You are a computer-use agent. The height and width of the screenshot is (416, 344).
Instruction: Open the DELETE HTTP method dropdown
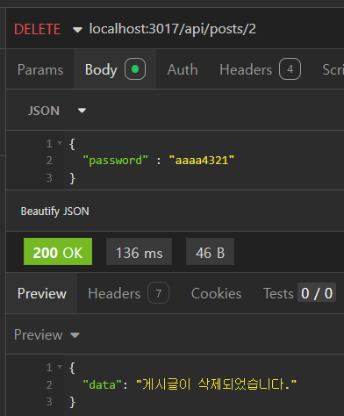[48, 29]
